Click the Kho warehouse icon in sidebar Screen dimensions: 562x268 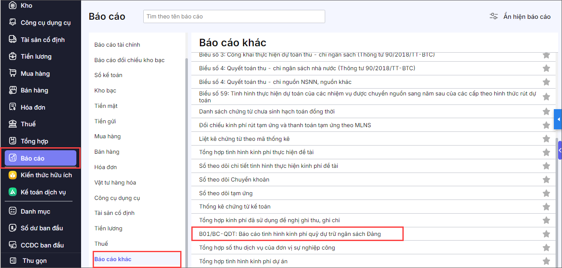tap(12, 6)
